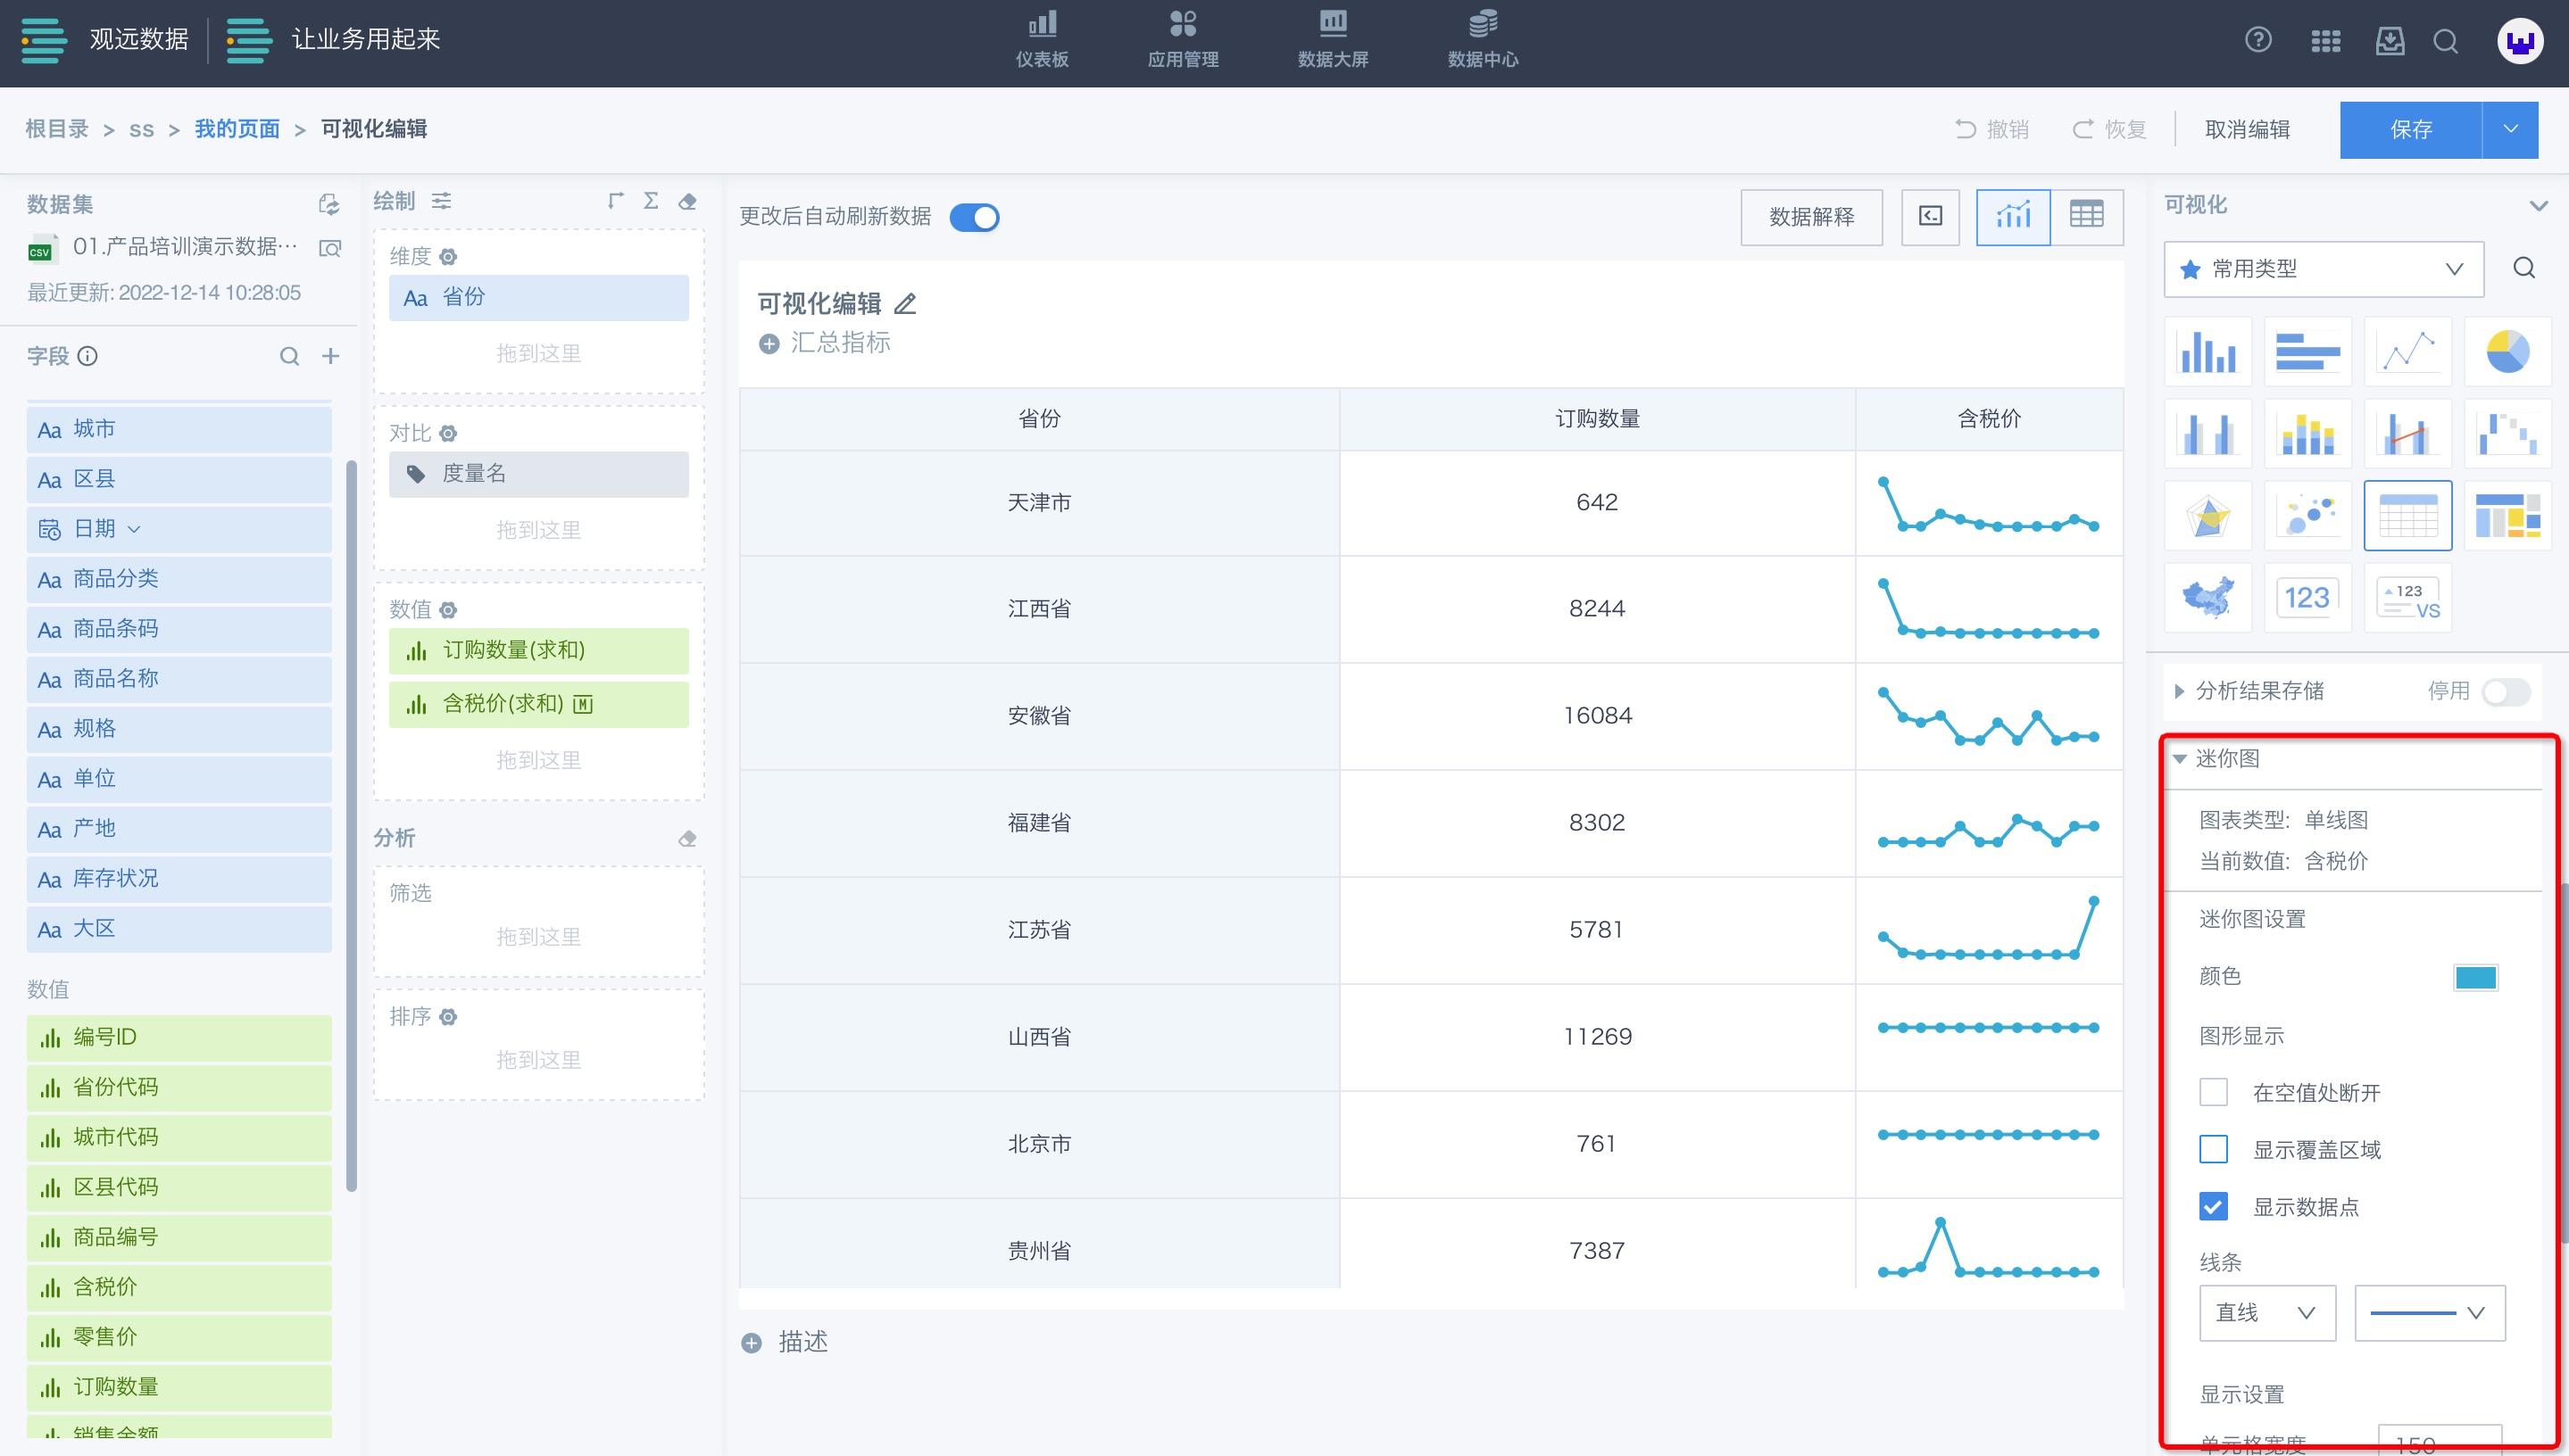Select the pie chart type icon
The image size is (2569, 1456).
tap(2507, 352)
